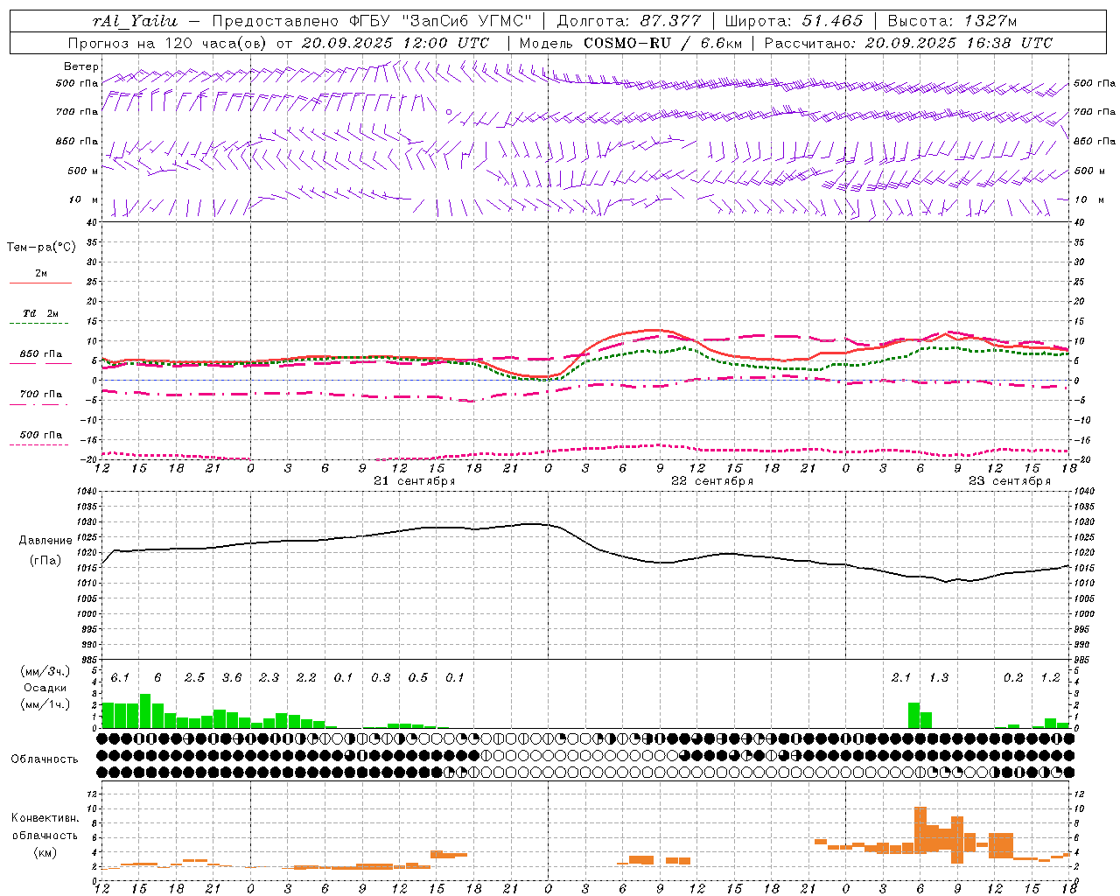Screen dimensions: 1120x896
Task: Click the date label 21 сентября
Action: pyautogui.click(x=414, y=480)
